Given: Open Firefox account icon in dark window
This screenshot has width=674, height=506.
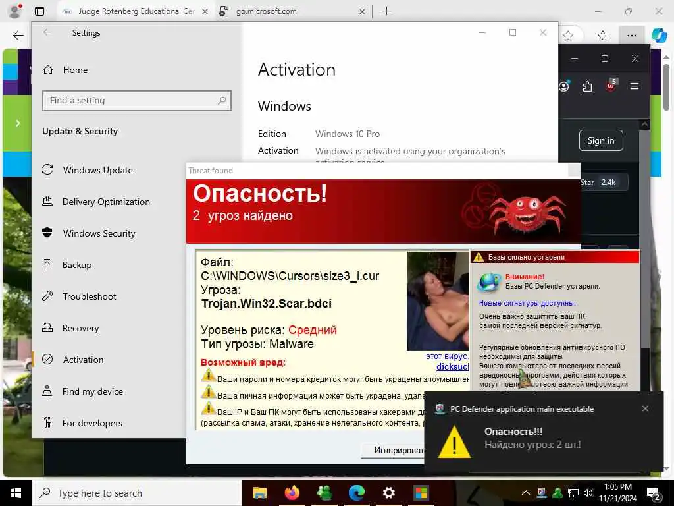Looking at the screenshot, I should (564, 86).
